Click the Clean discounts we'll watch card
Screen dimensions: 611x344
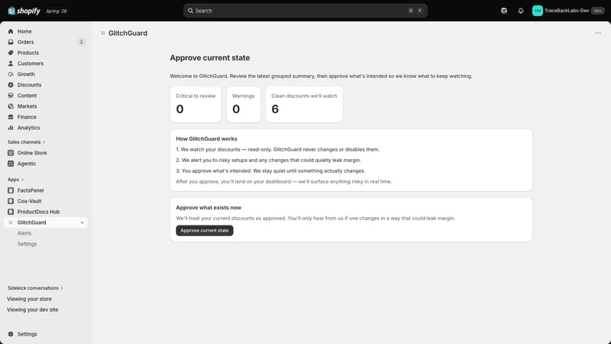coord(304,105)
